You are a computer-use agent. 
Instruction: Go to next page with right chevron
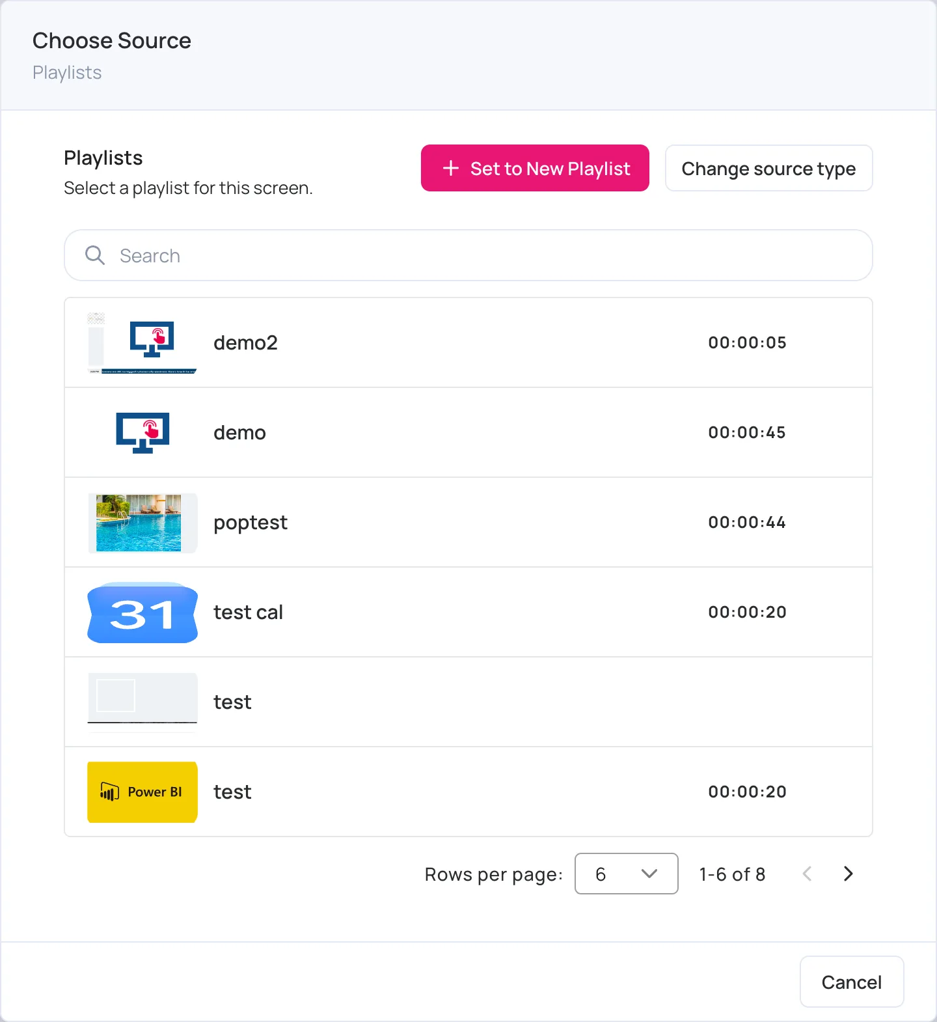(x=848, y=874)
